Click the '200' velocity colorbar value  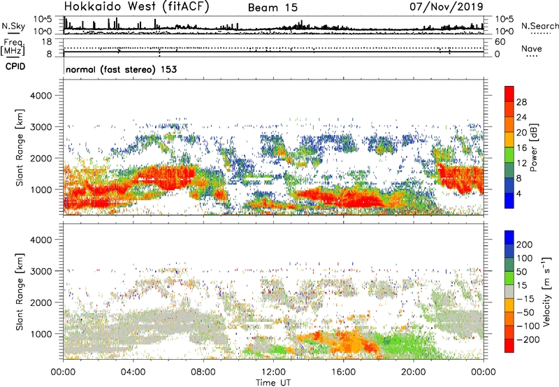[525, 244]
